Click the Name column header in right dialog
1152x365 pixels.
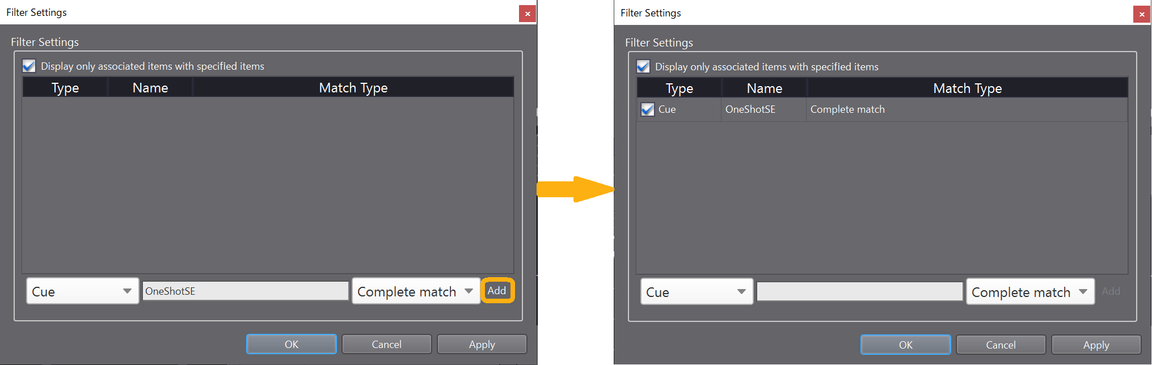click(765, 88)
